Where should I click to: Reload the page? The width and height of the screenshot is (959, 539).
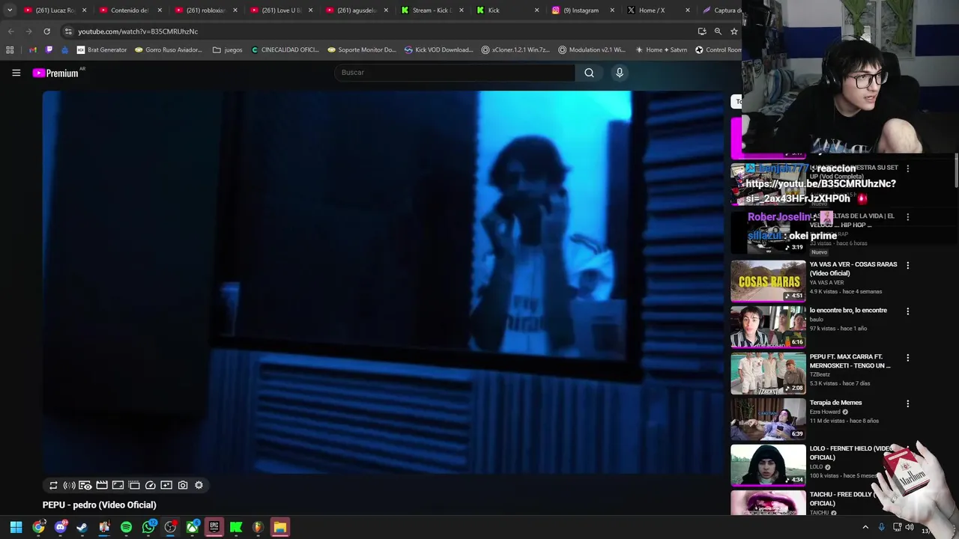point(46,31)
